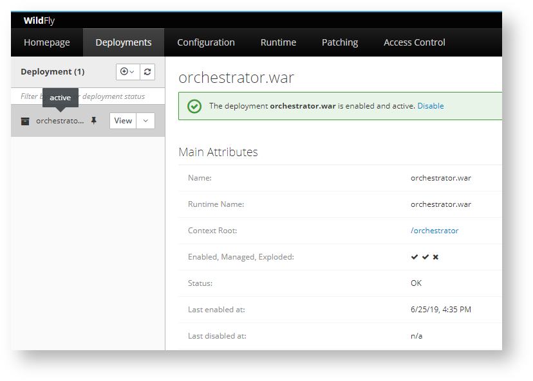Viewport: 533px width, 381px height.
Task: Switch to the Deployments tab
Action: (x=124, y=42)
